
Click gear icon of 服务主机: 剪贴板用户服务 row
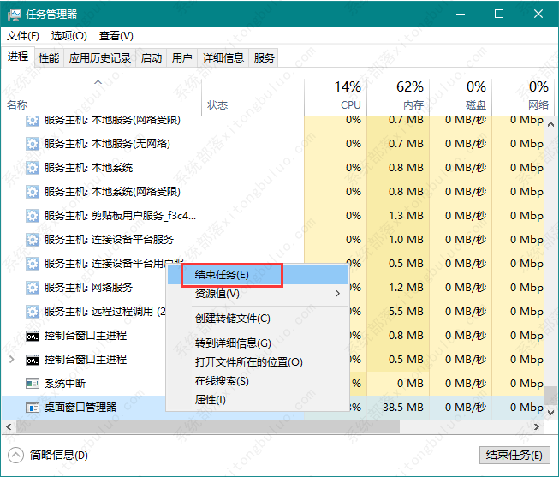point(33,216)
